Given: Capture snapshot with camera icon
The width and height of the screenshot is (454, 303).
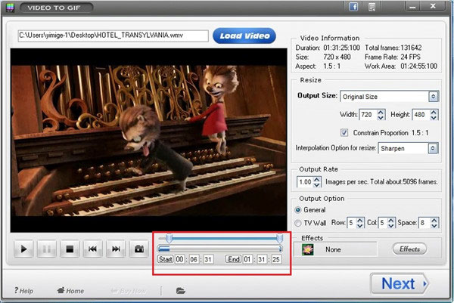Looking at the screenshot, I should (x=139, y=249).
